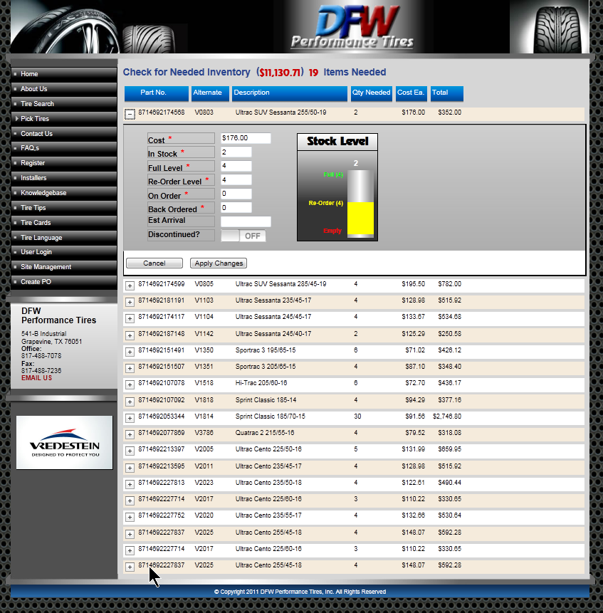603x613 pixels.
Task: Select Create PO in the sidebar
Action: click(x=63, y=281)
